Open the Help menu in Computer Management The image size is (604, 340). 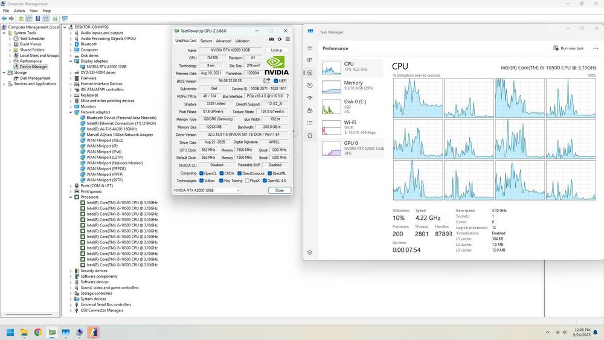47,11
